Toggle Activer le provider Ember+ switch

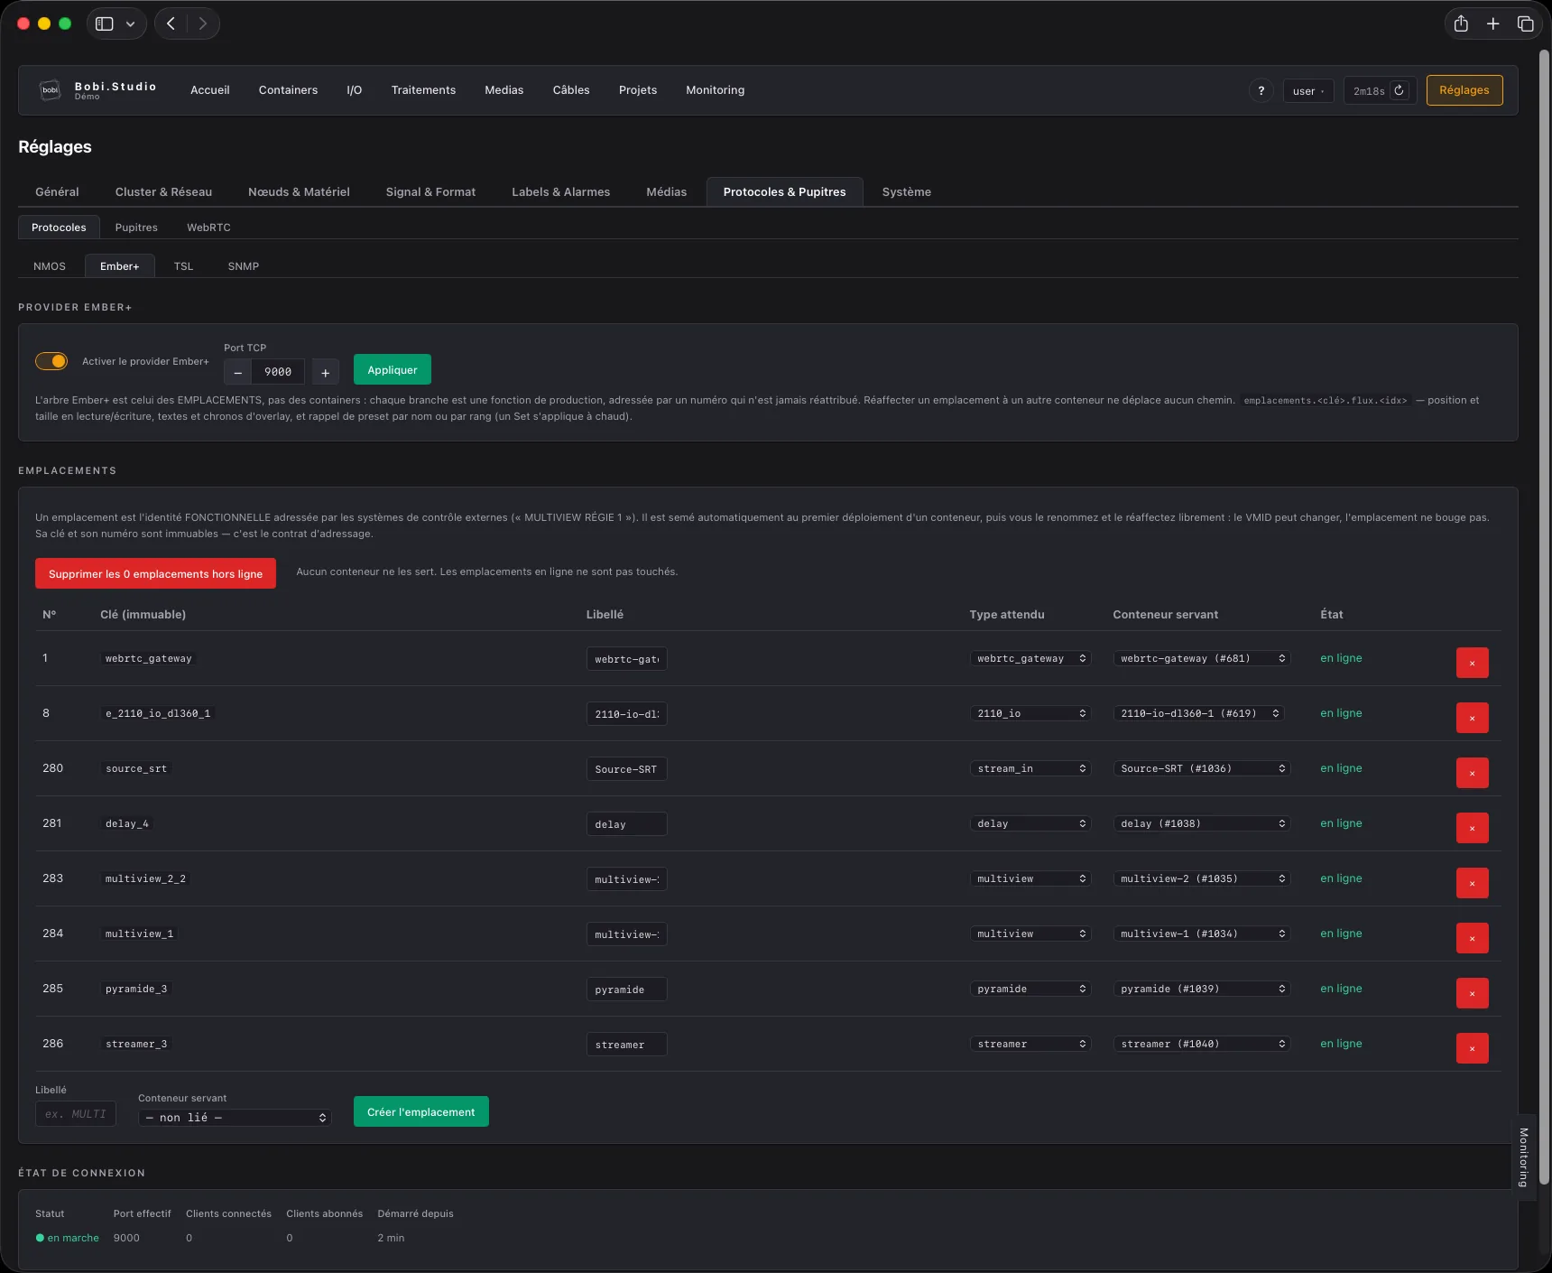[x=51, y=361]
